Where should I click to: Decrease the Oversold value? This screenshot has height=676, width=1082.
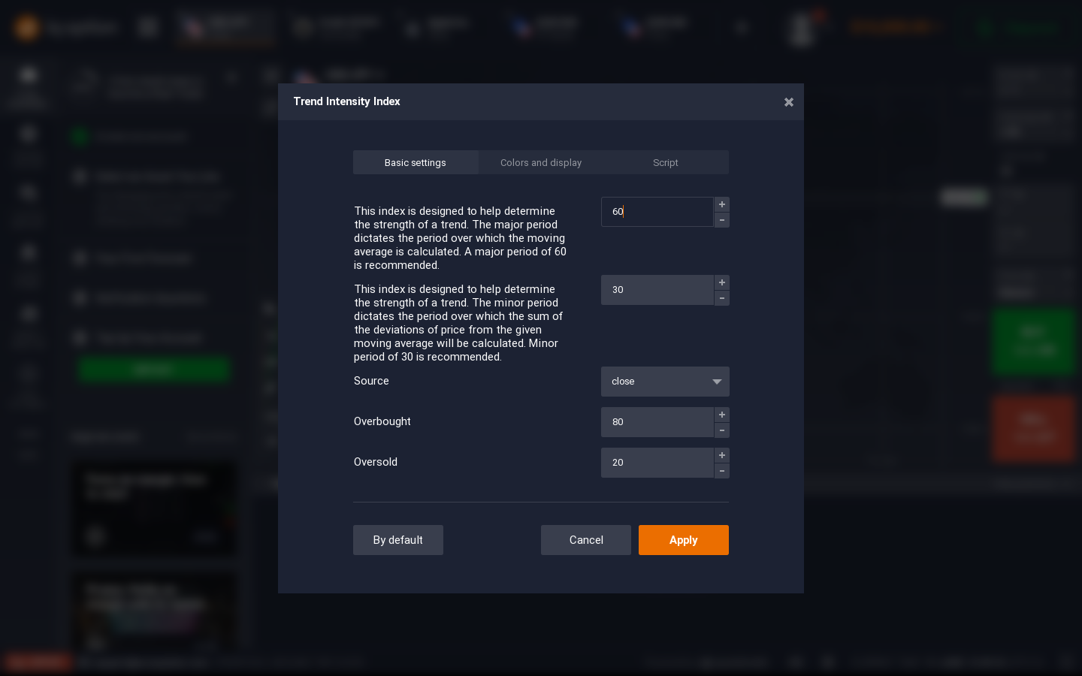tap(722, 471)
